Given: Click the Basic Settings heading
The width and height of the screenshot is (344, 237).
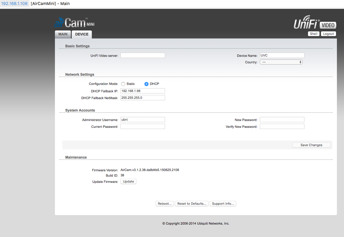Looking at the screenshot, I should (x=77, y=46).
